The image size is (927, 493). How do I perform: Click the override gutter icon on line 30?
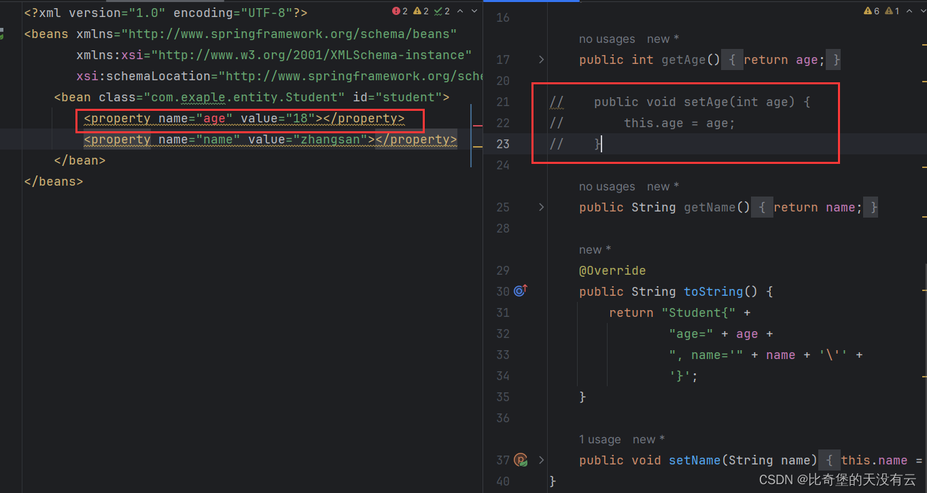521,291
